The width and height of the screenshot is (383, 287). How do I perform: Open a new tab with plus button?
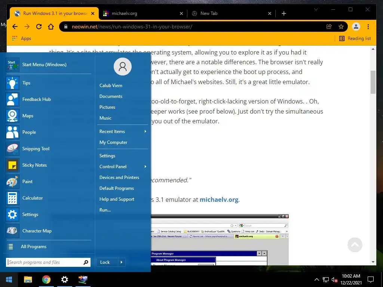coord(284,13)
